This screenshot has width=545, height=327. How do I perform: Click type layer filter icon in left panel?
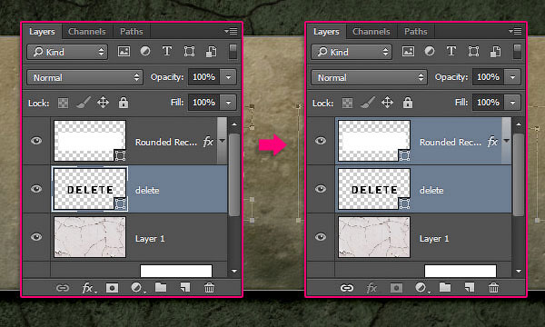click(x=167, y=52)
